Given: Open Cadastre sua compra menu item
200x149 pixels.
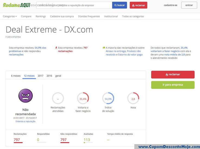Looking at the screenshot, I should point(62,16).
